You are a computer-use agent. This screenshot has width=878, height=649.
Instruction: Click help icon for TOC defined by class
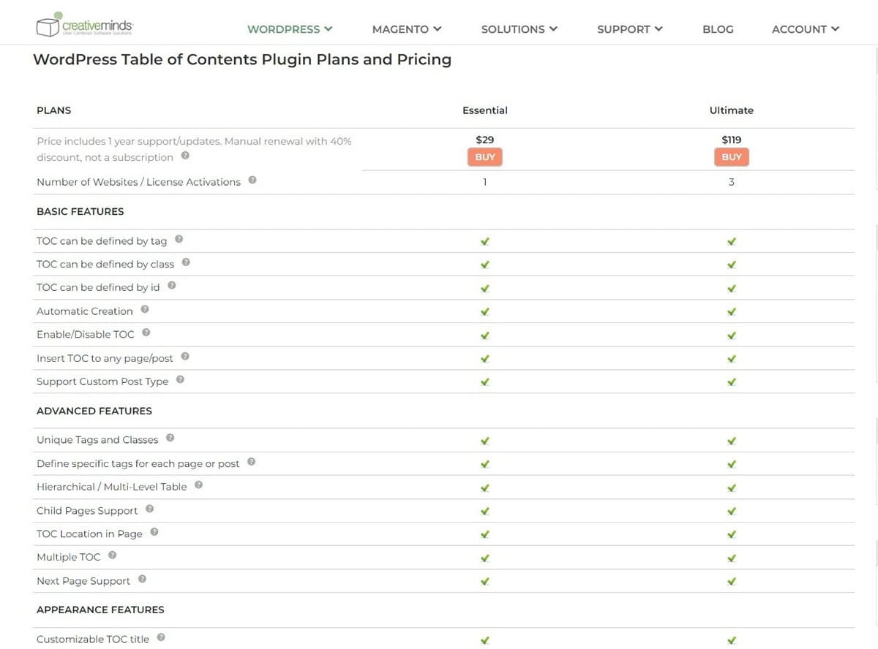(186, 262)
